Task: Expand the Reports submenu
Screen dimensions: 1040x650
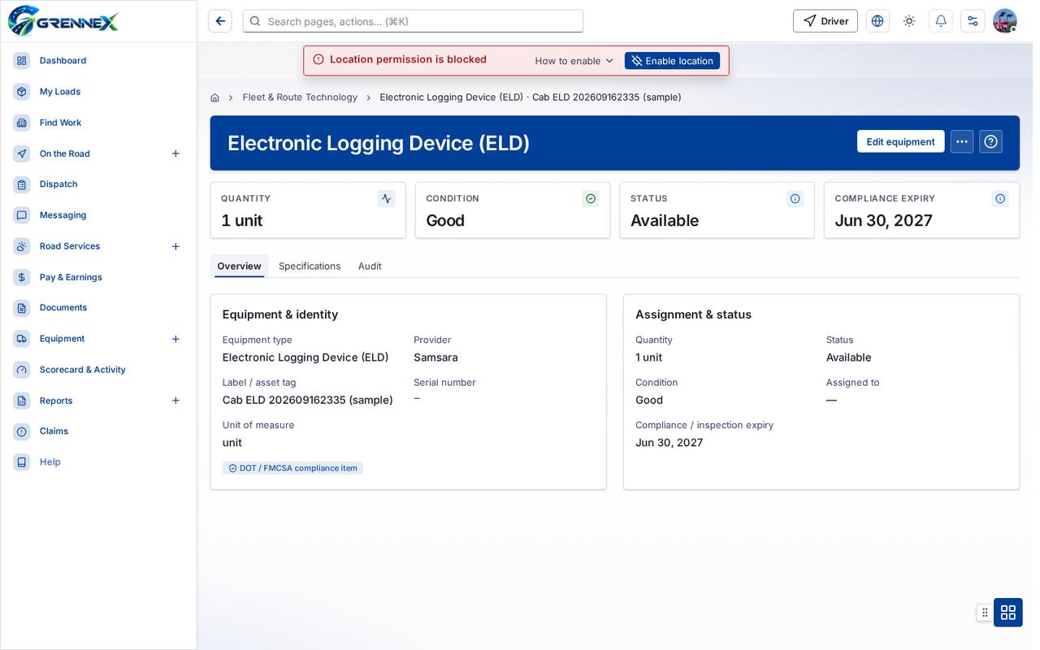Action: (x=175, y=401)
